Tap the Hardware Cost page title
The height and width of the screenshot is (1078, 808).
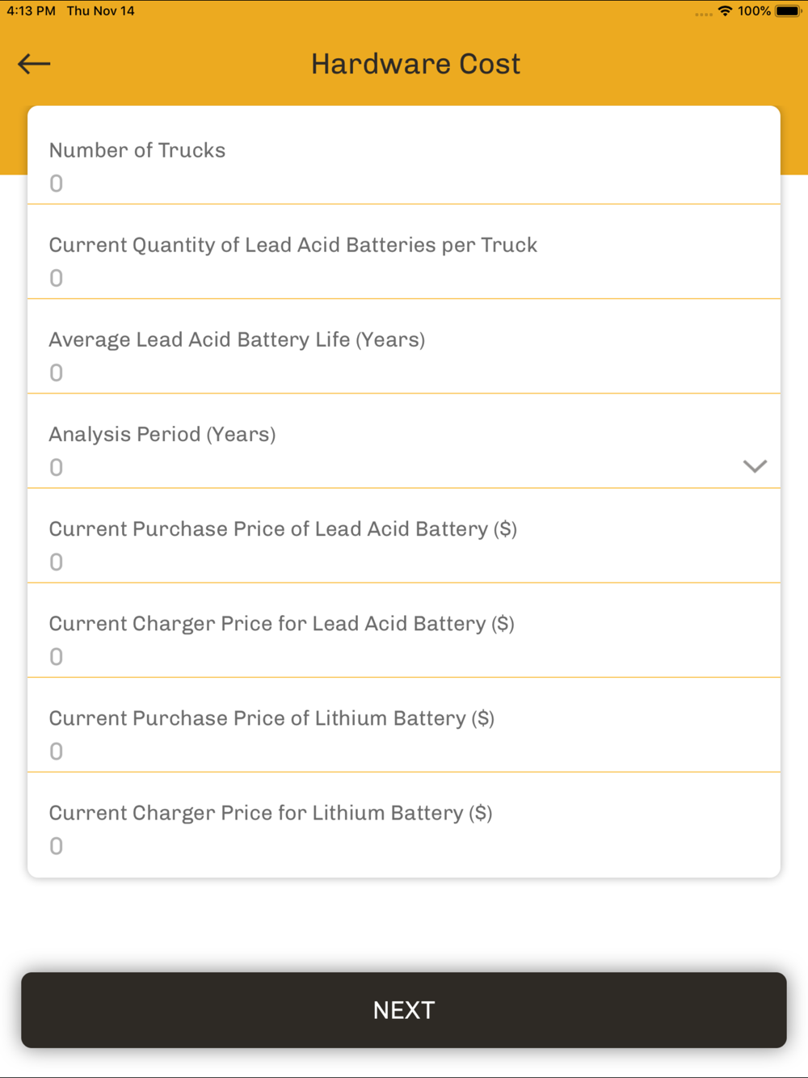tap(415, 64)
